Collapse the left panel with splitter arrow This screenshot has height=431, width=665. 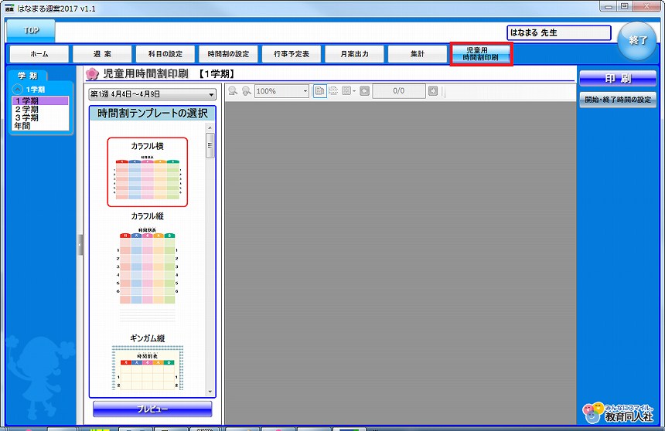[x=80, y=245]
